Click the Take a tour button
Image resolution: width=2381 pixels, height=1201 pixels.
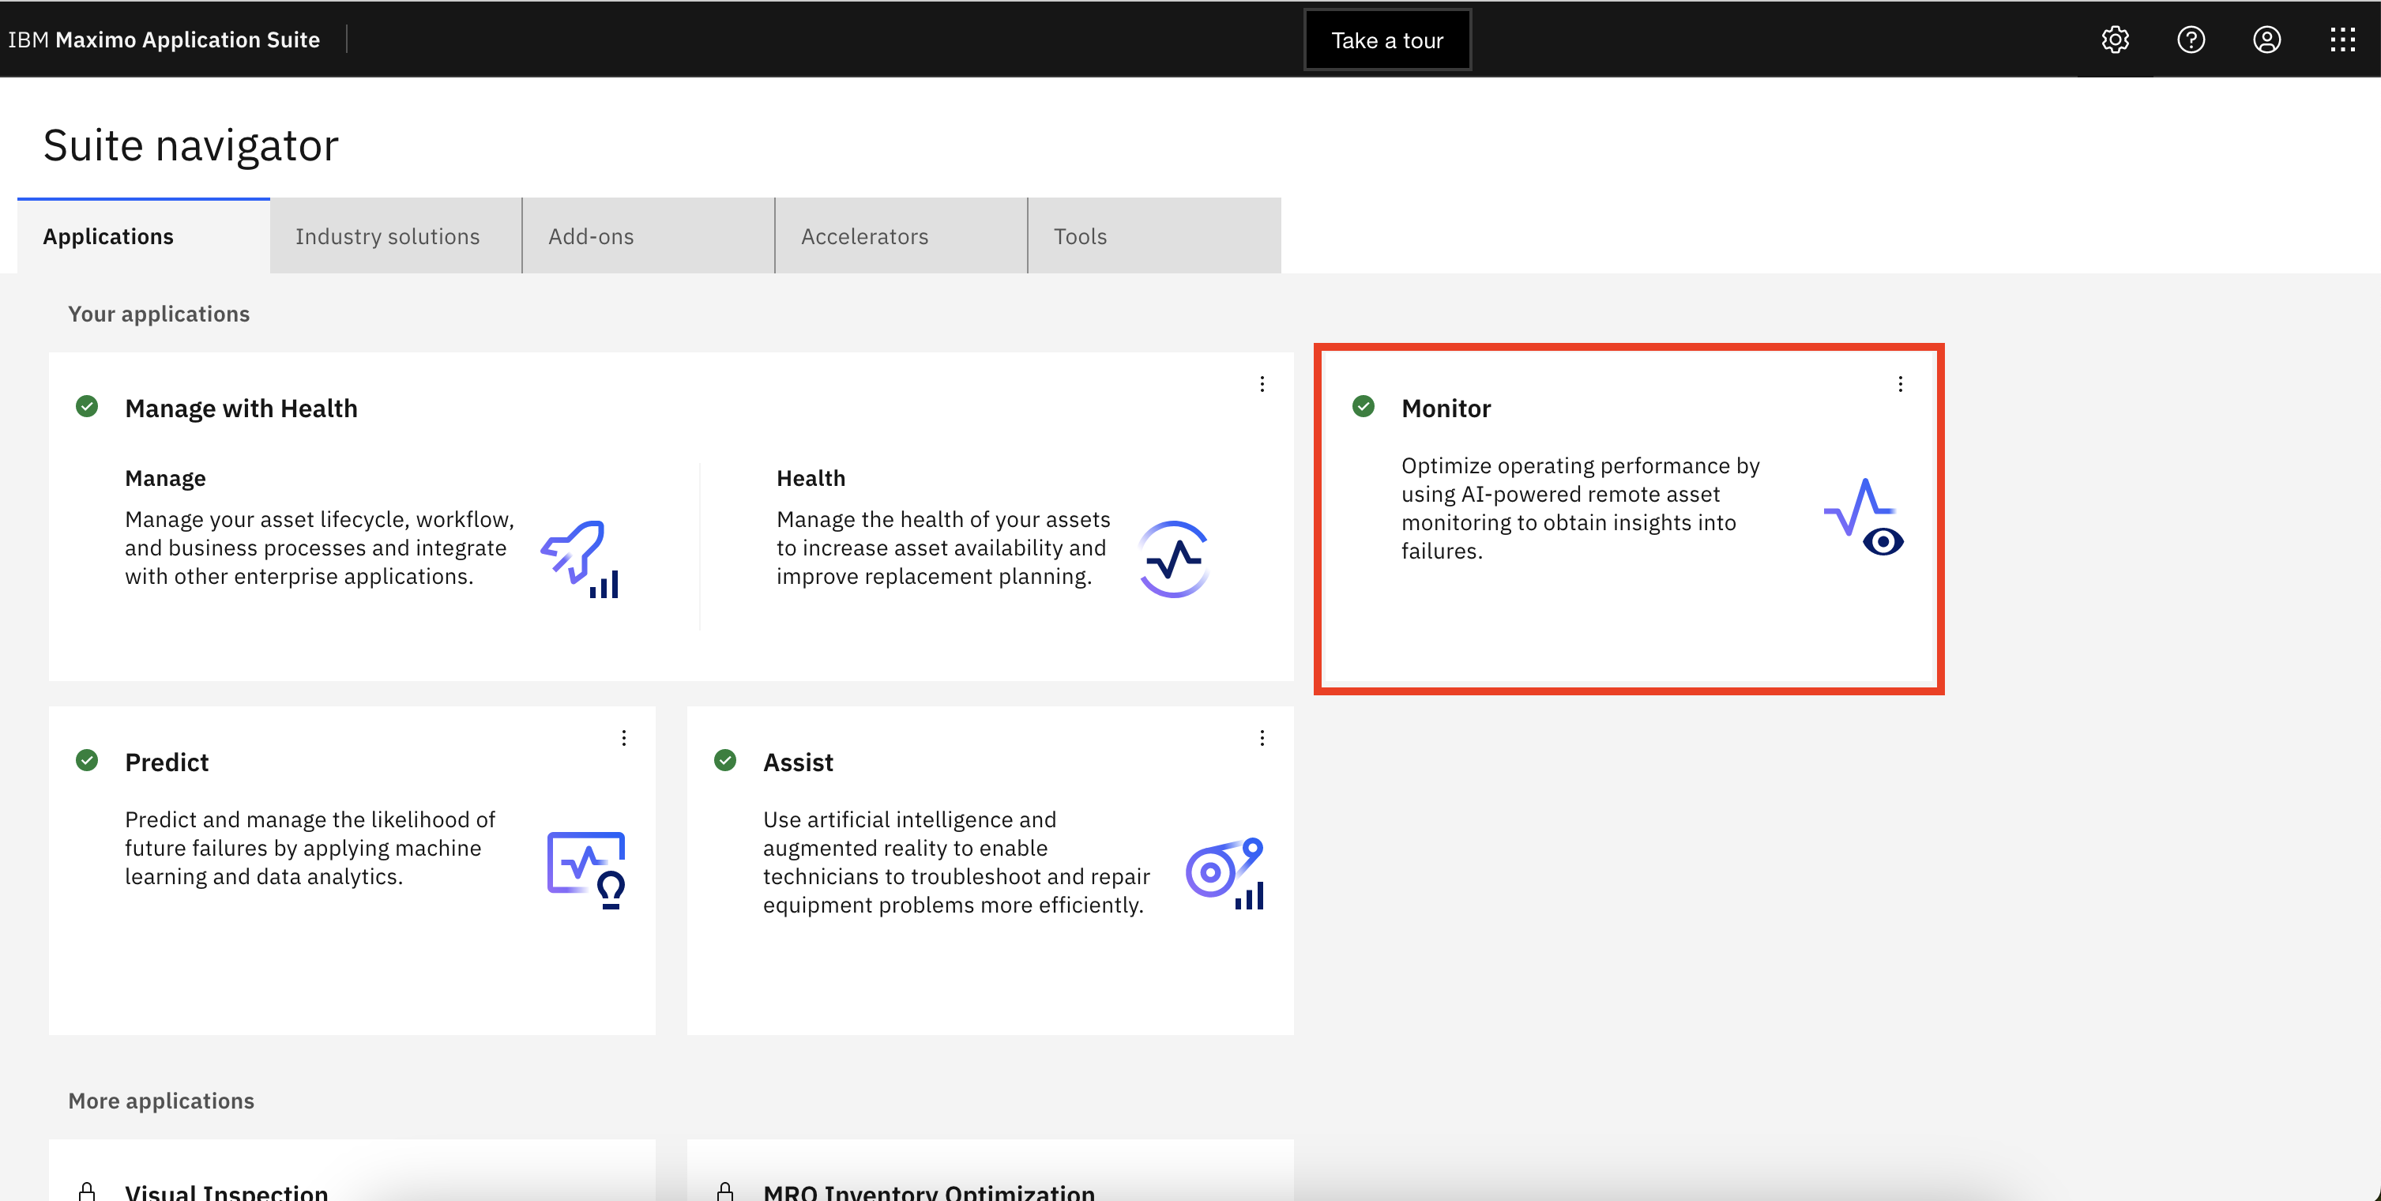pos(1387,40)
